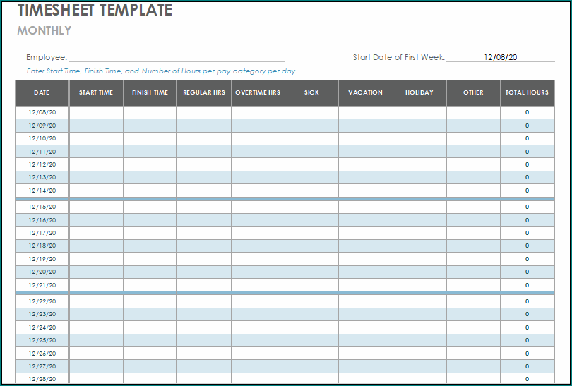Select the REGULAR HRS column header
Viewport: 572px width, 386px height.
pyautogui.click(x=204, y=93)
